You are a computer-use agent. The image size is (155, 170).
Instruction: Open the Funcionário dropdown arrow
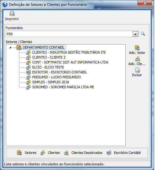pos(135,34)
